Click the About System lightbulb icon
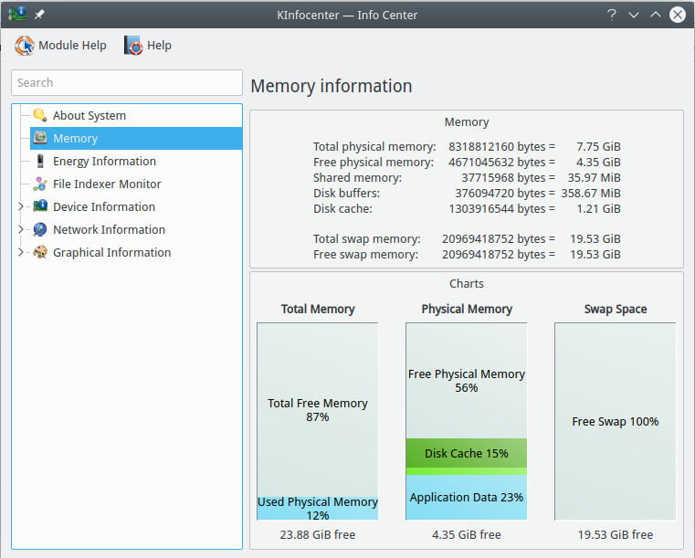Image resolution: width=695 pixels, height=558 pixels. click(x=40, y=115)
